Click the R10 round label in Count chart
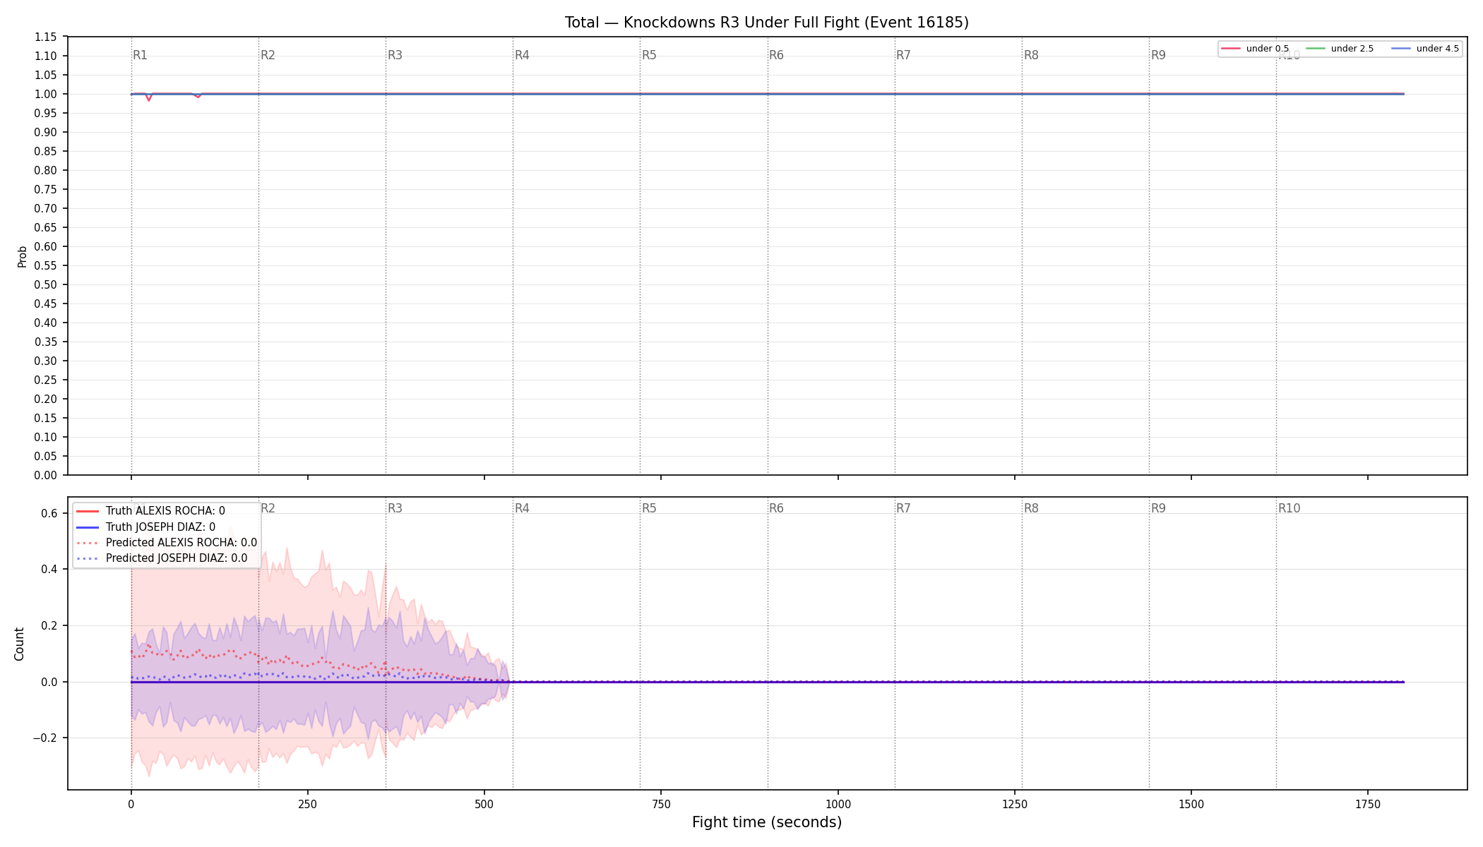This screenshot has height=847, width=1483. (1289, 508)
